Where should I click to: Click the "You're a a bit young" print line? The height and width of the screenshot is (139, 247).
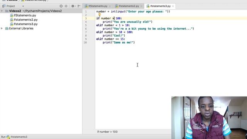[148, 29]
